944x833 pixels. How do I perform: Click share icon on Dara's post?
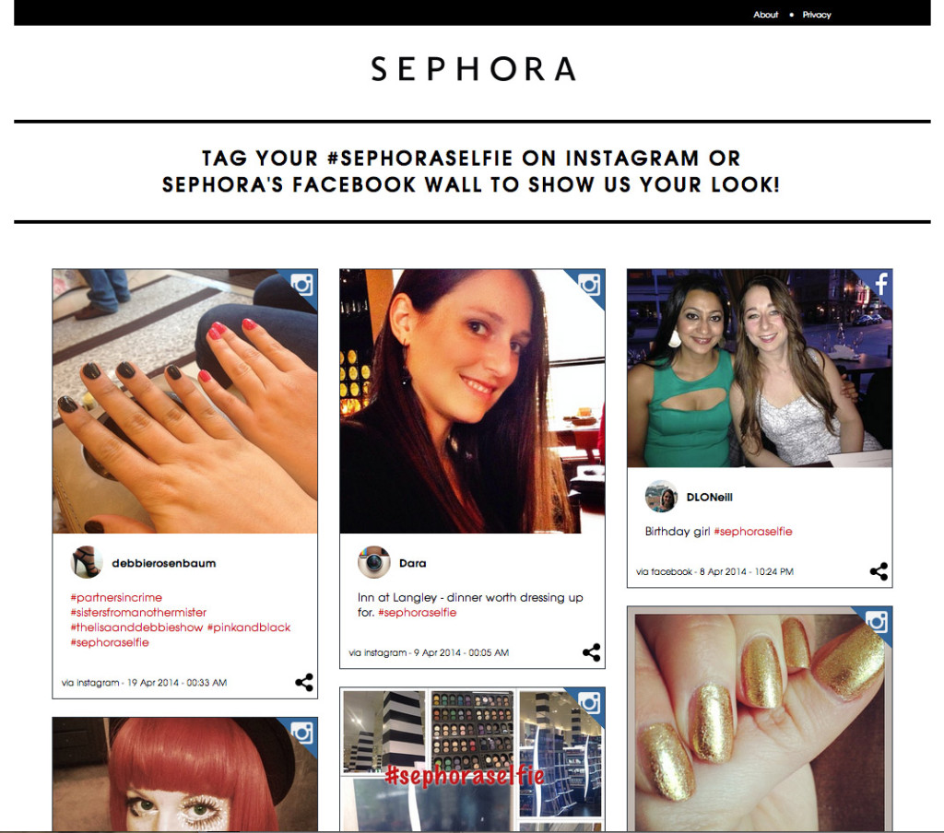pos(591,652)
